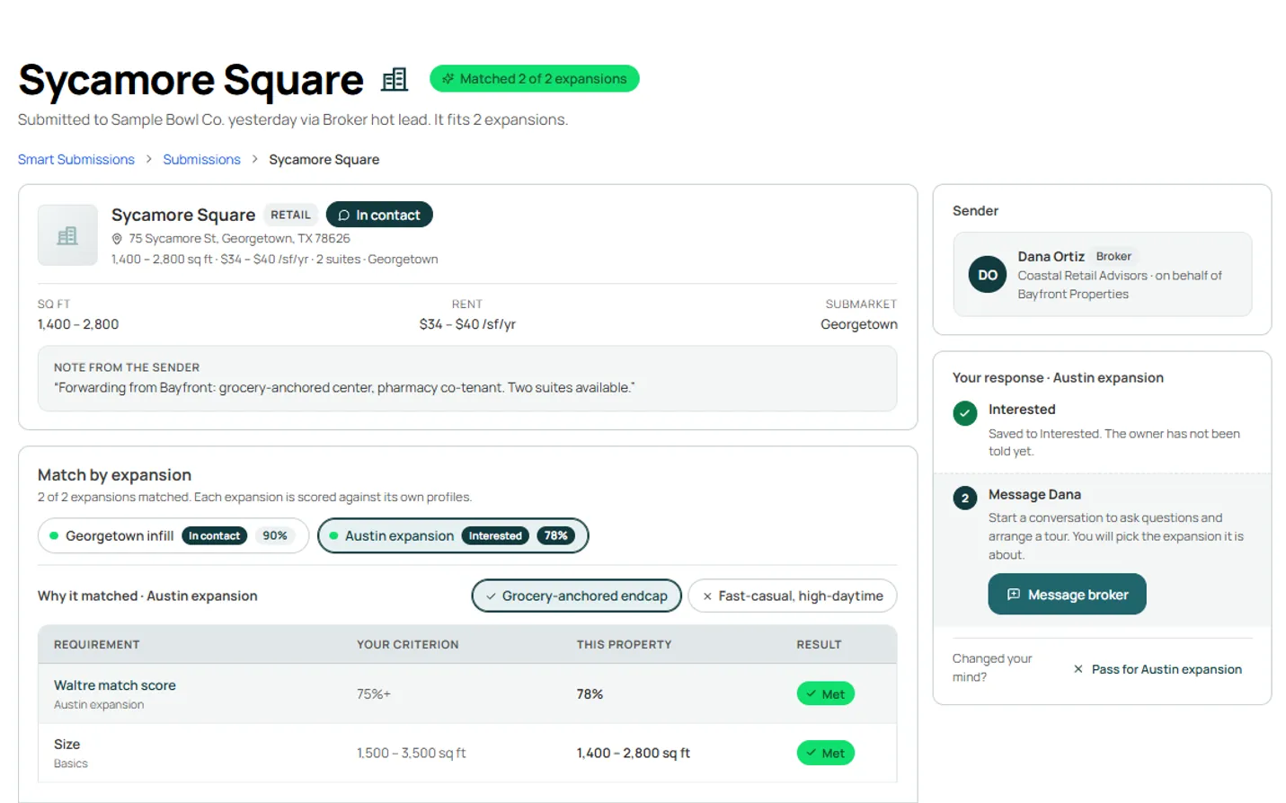The image size is (1286, 803).
Task: Toggle the Fast-casual, high-daytime profile chip
Action: (x=793, y=596)
